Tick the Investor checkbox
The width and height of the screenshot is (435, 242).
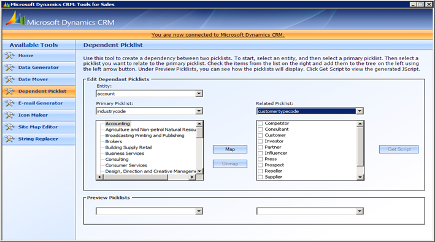coord(260,141)
